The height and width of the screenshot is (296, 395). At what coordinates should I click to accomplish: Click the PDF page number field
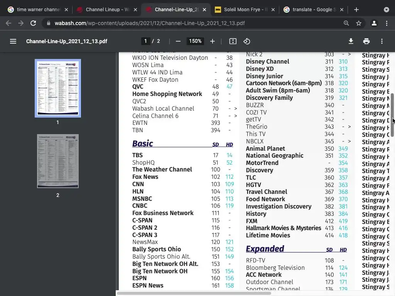(145, 41)
